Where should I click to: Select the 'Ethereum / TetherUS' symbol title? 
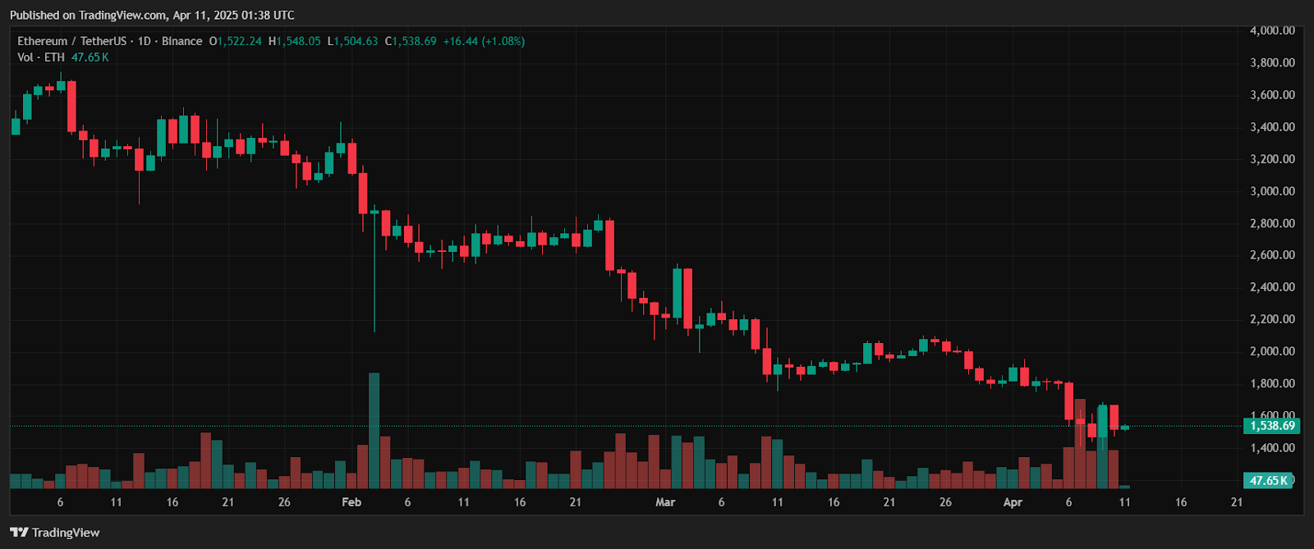pyautogui.click(x=72, y=41)
